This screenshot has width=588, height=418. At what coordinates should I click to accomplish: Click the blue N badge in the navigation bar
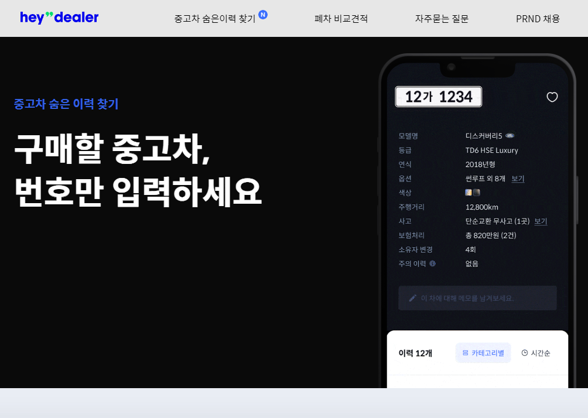tap(264, 15)
